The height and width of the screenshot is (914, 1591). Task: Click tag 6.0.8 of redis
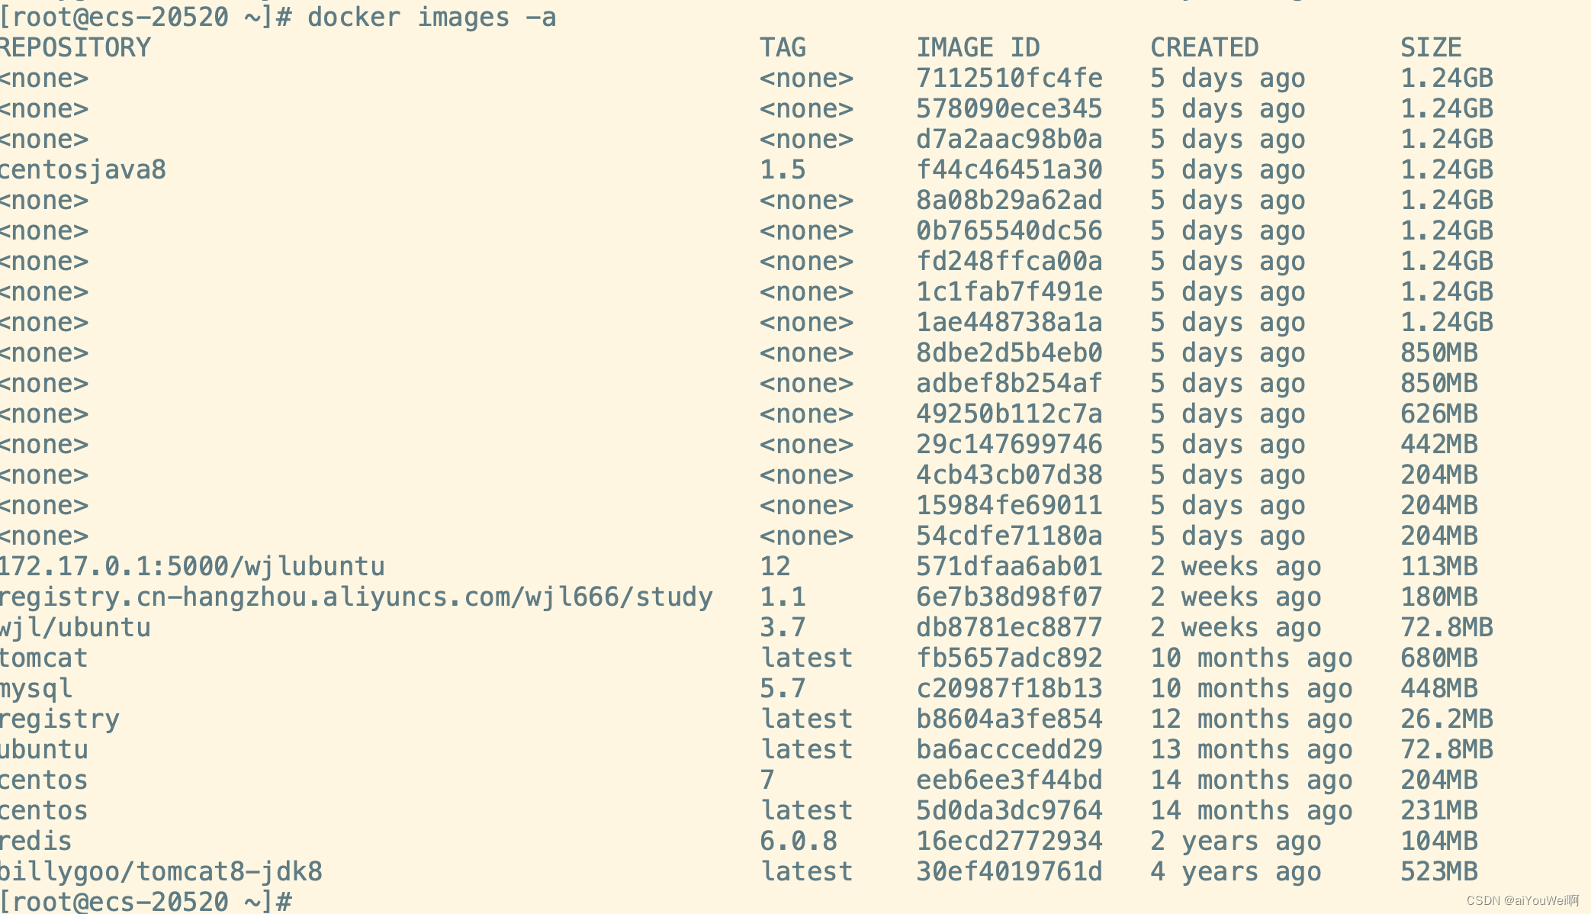tap(799, 841)
